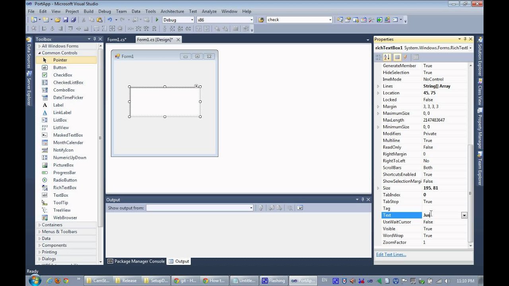Toggle auto-hide pin on Output panel
This screenshot has height=286, width=509.
click(362, 199)
